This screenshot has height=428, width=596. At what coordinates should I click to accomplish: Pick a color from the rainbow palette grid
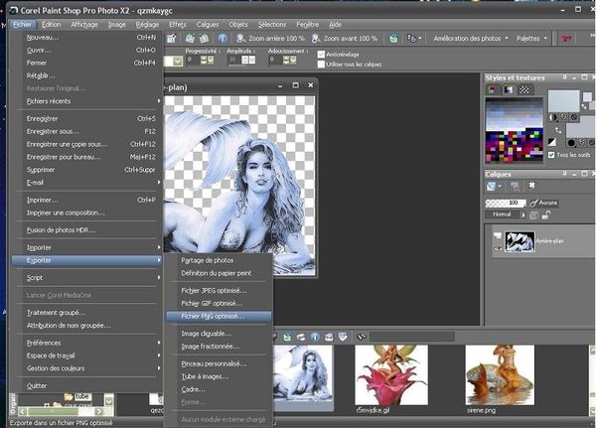[x=515, y=130]
